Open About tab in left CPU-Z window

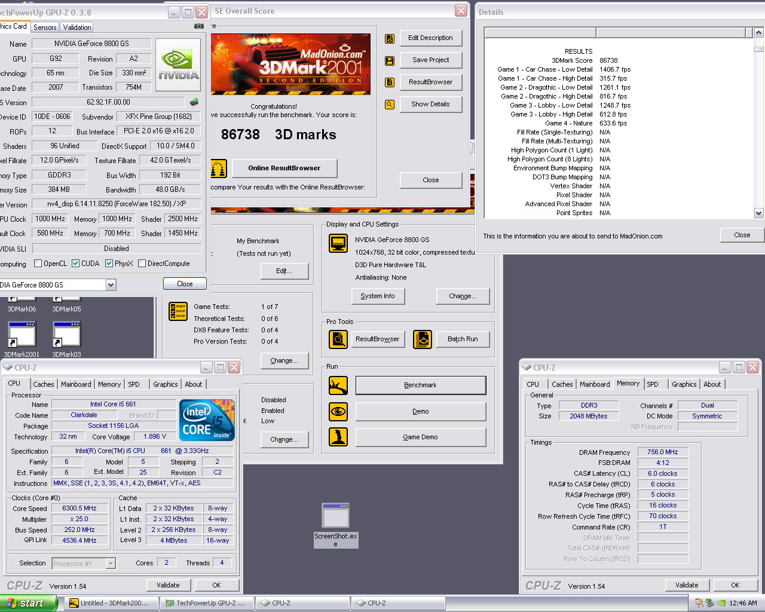click(193, 384)
